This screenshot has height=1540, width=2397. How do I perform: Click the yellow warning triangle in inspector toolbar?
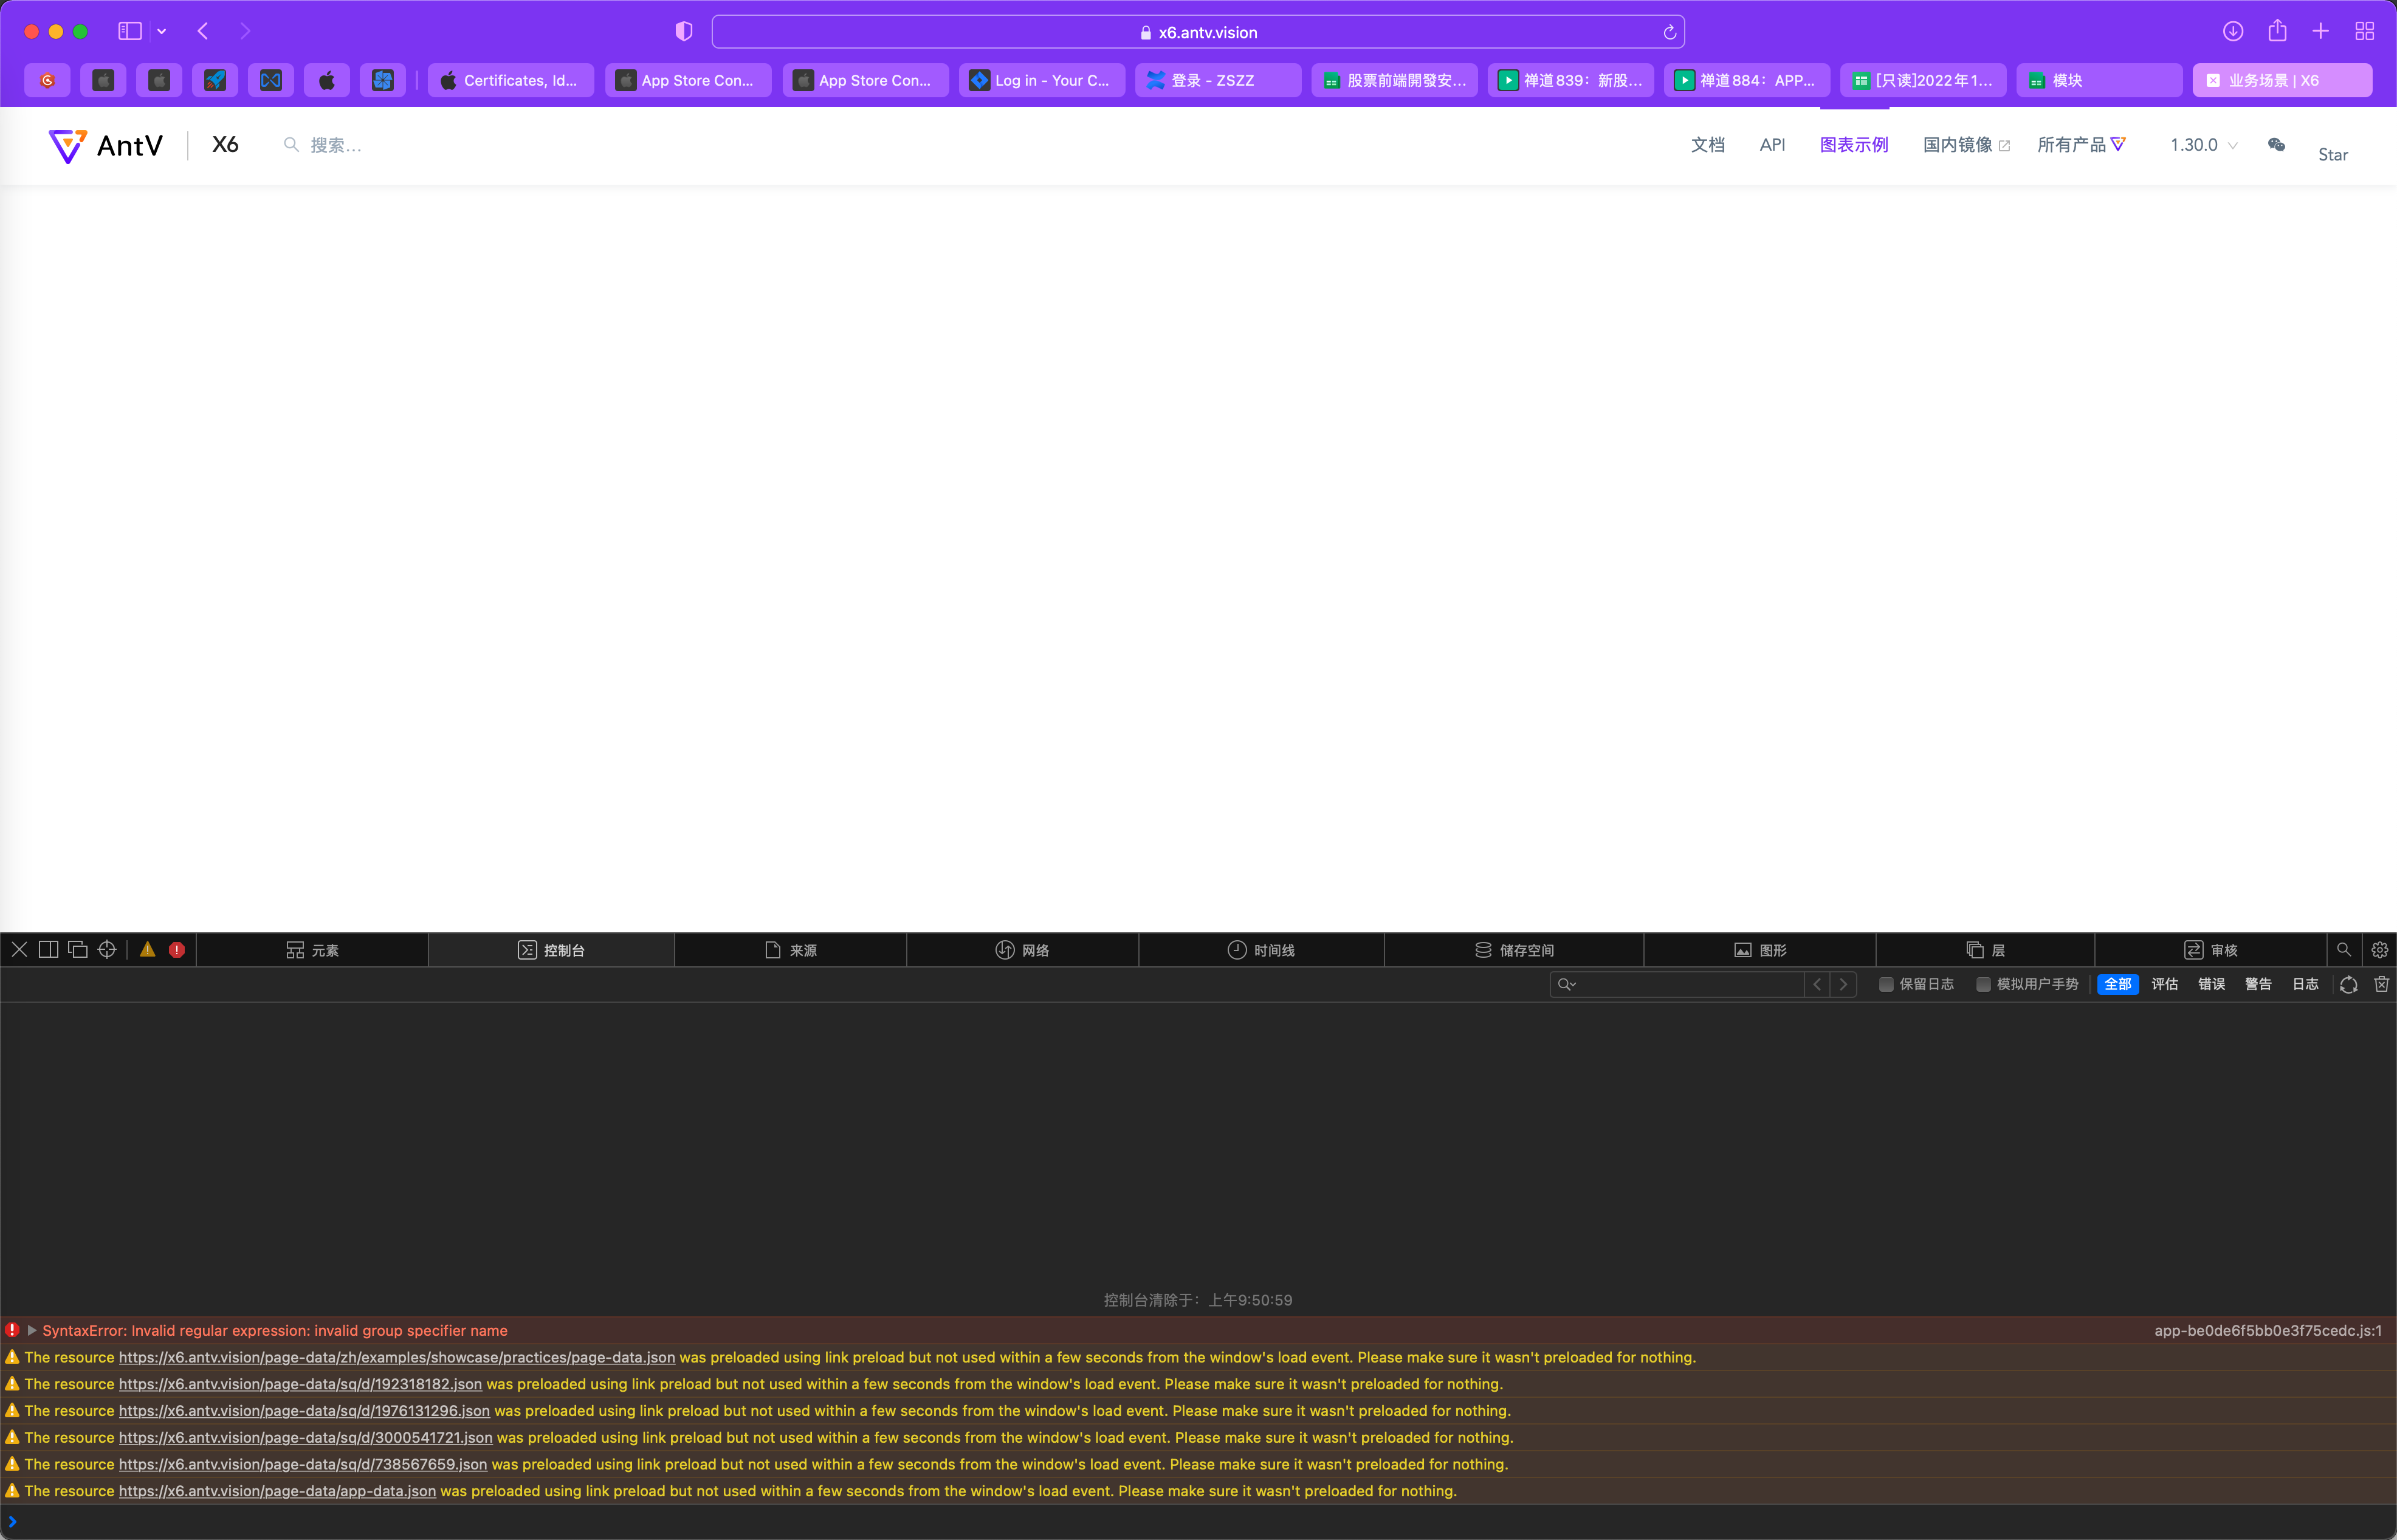pos(148,949)
